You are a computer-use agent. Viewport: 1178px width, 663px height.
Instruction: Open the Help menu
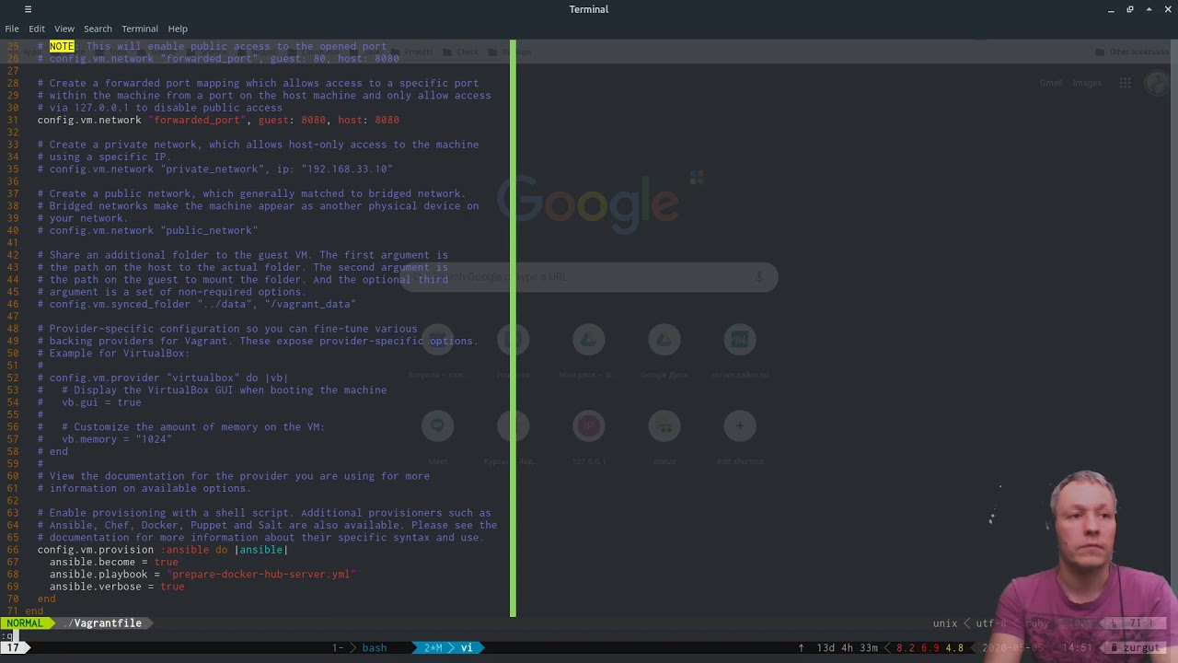[178, 29]
